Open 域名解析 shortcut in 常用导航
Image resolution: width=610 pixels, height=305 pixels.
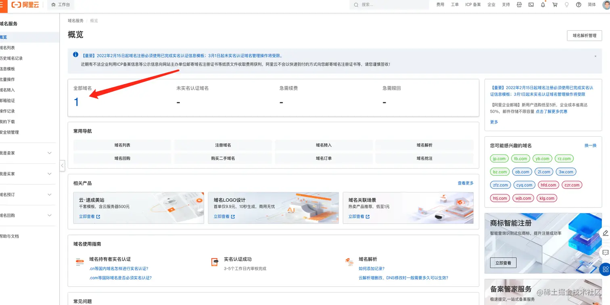[x=424, y=145]
